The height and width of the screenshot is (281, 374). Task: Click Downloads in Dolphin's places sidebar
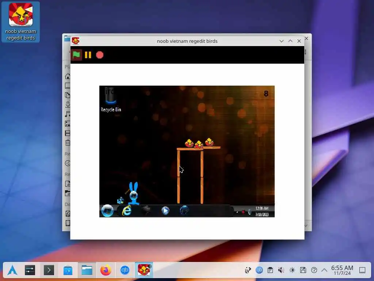pos(68,104)
